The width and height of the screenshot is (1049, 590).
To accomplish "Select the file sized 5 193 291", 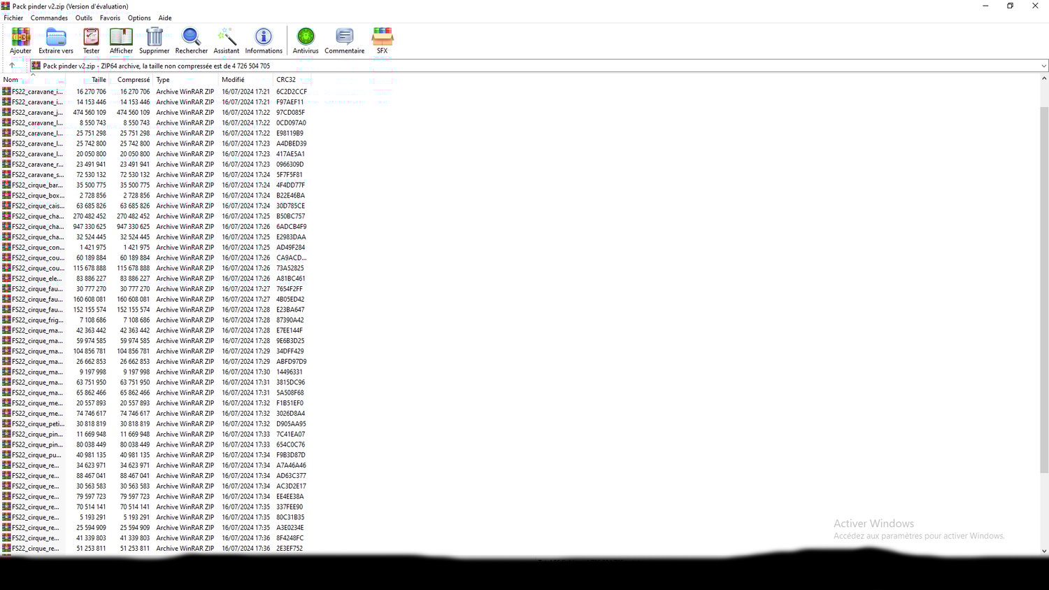I will 154,517.
